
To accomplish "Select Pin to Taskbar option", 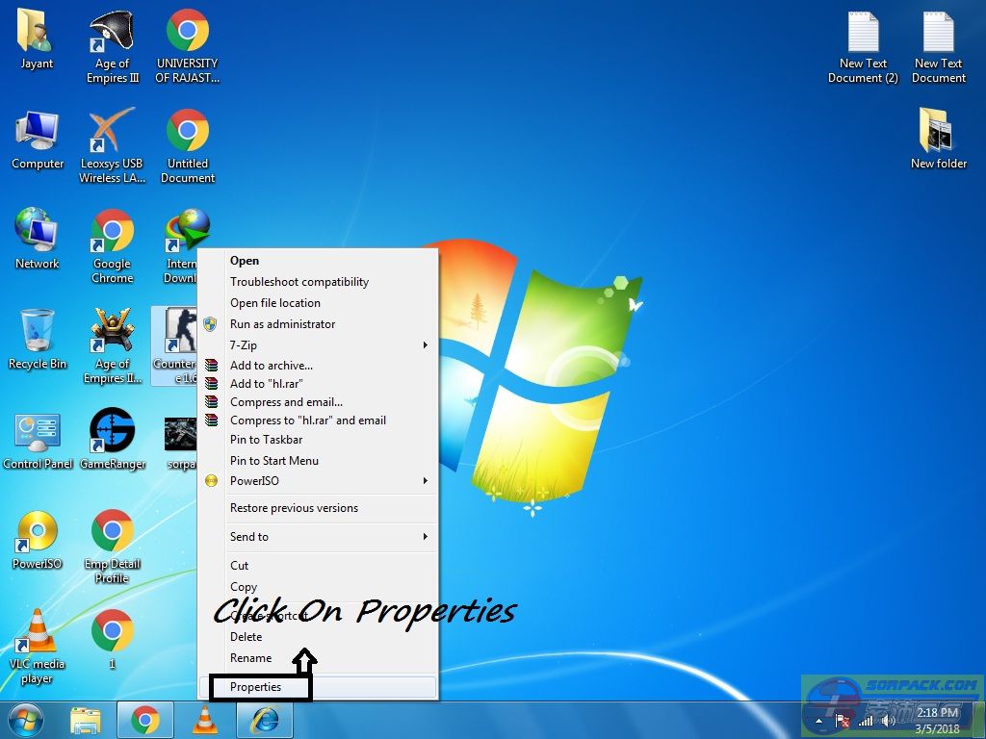I will click(x=266, y=440).
